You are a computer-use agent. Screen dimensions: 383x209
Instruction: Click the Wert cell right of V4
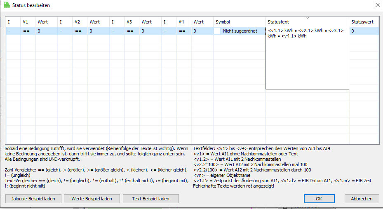coord(202,31)
